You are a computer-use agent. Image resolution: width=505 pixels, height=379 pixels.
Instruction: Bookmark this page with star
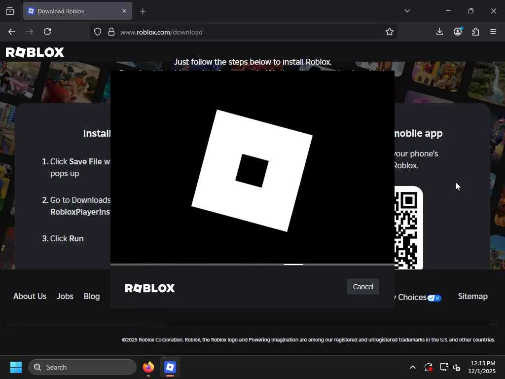click(390, 32)
